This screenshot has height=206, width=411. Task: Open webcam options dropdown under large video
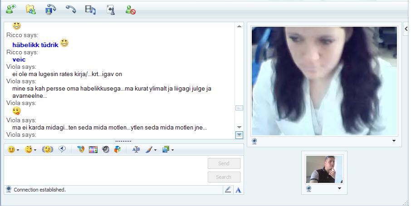click(394, 141)
